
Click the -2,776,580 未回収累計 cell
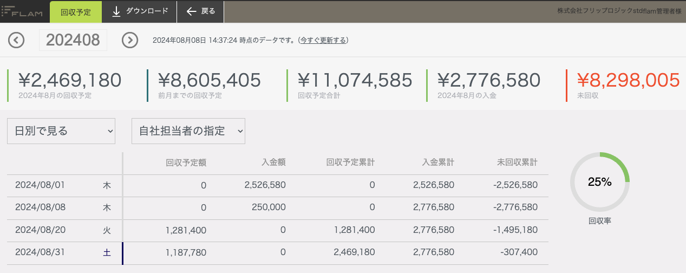515,207
